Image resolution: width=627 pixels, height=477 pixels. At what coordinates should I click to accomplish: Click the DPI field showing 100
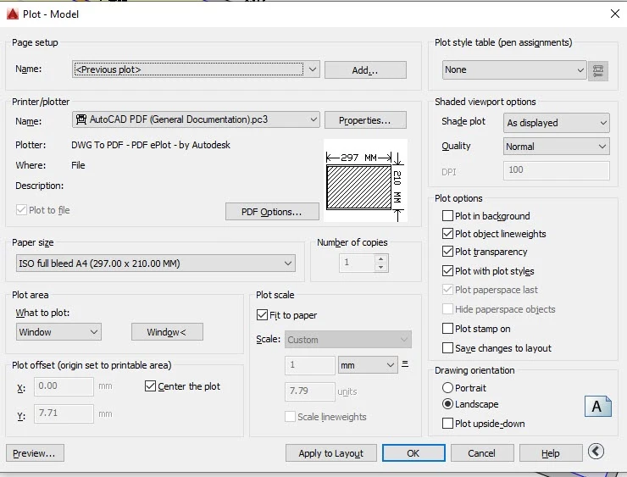tap(556, 170)
